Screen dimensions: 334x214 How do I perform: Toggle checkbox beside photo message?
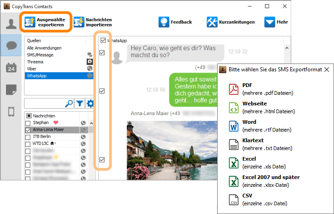(102, 160)
